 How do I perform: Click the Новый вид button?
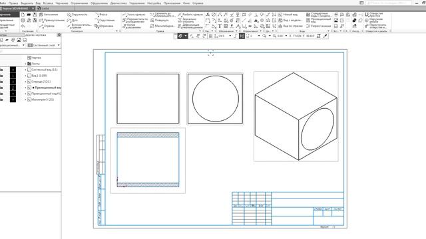coord(288,15)
